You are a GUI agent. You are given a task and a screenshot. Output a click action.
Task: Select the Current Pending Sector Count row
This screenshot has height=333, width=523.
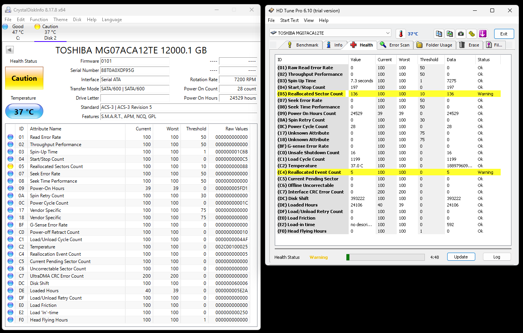click(x=128, y=261)
